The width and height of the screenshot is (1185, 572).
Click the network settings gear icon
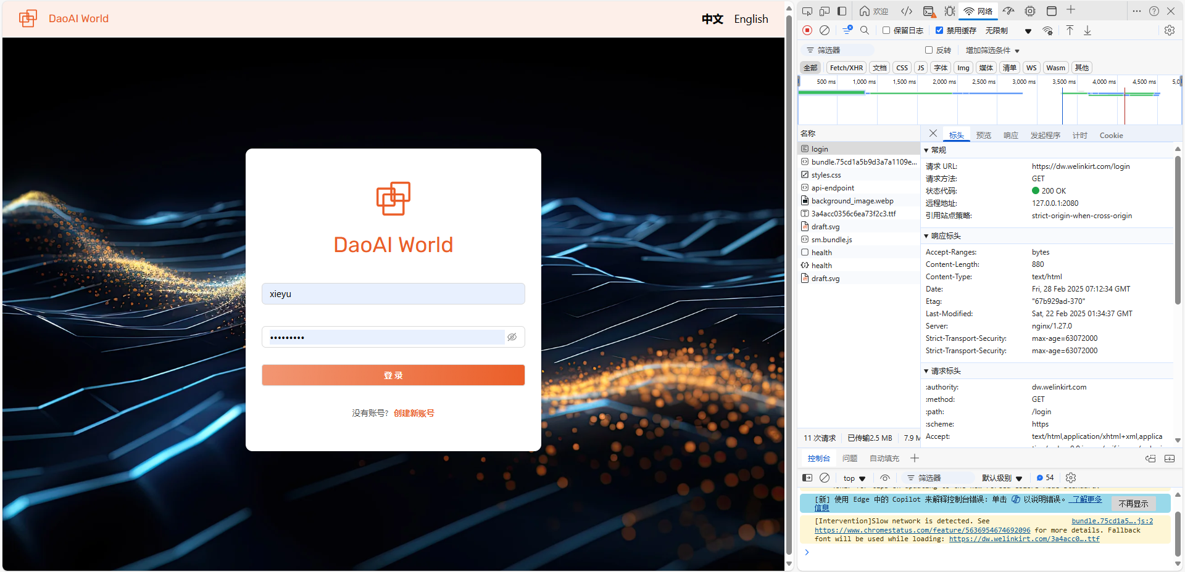click(x=1169, y=30)
